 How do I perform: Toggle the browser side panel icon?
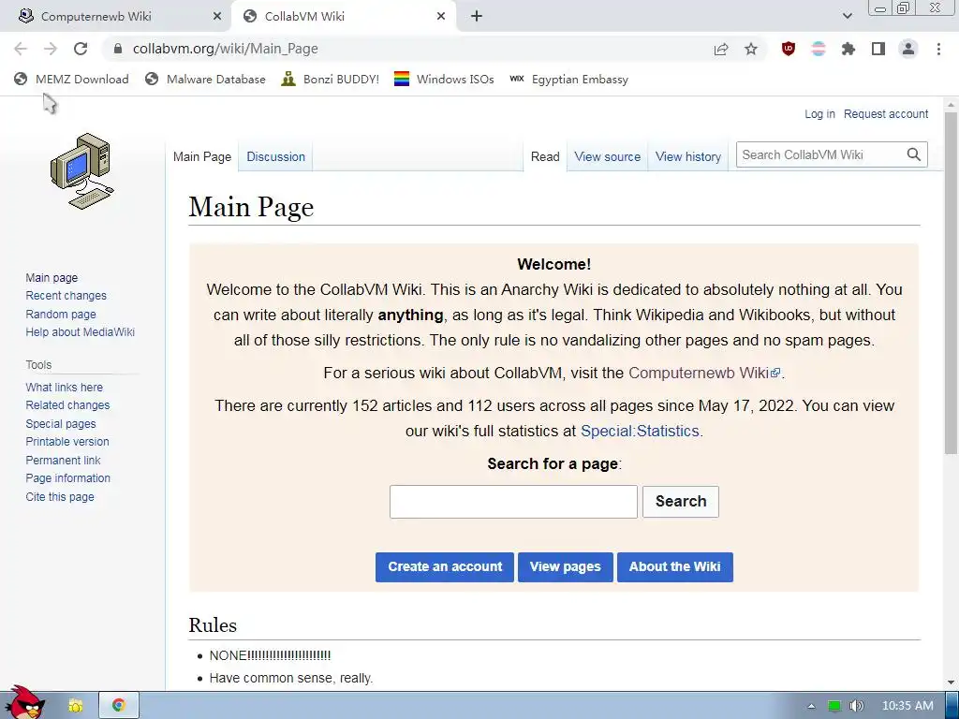pyautogui.click(x=878, y=49)
